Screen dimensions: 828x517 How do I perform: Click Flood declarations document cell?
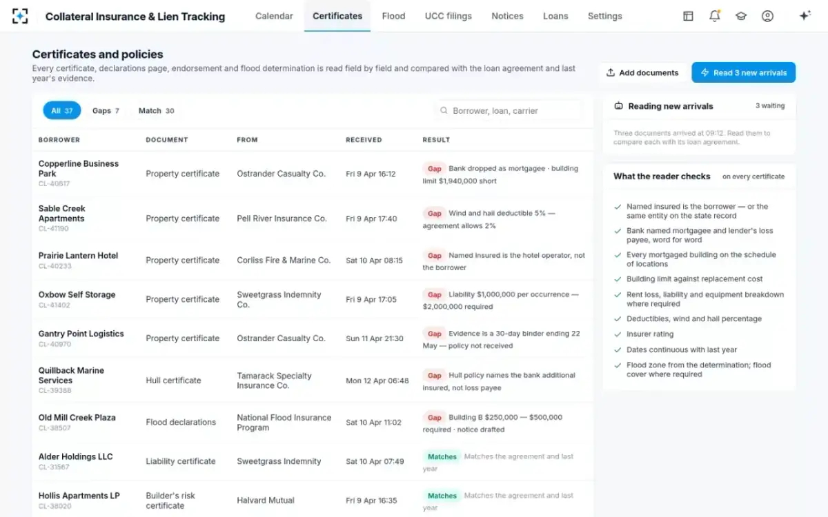[x=181, y=422]
